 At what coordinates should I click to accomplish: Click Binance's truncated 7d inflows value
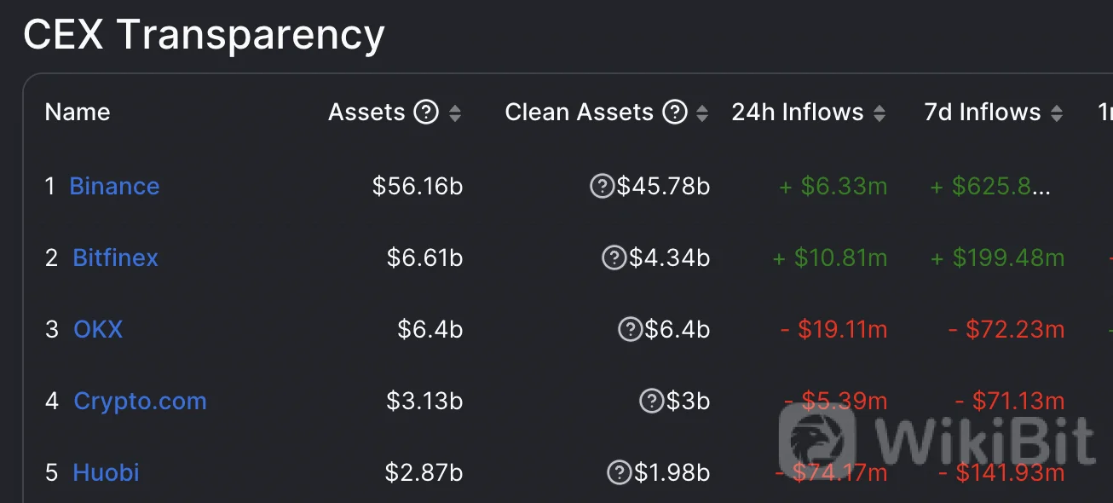click(x=992, y=186)
